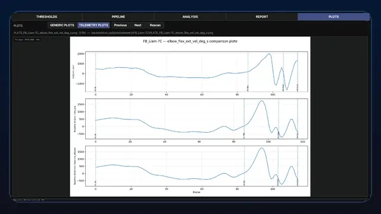Select TELEMETRY PLOTS view
The image size is (381, 214).
[93, 25]
